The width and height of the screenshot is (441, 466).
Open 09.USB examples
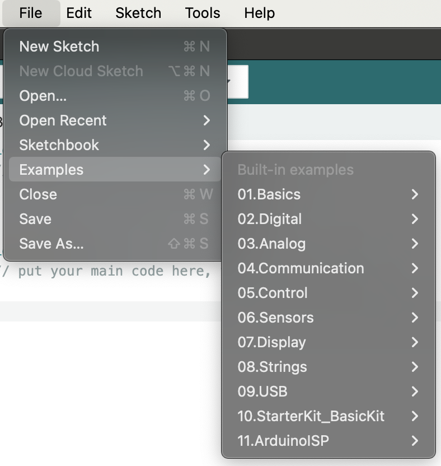(328, 392)
